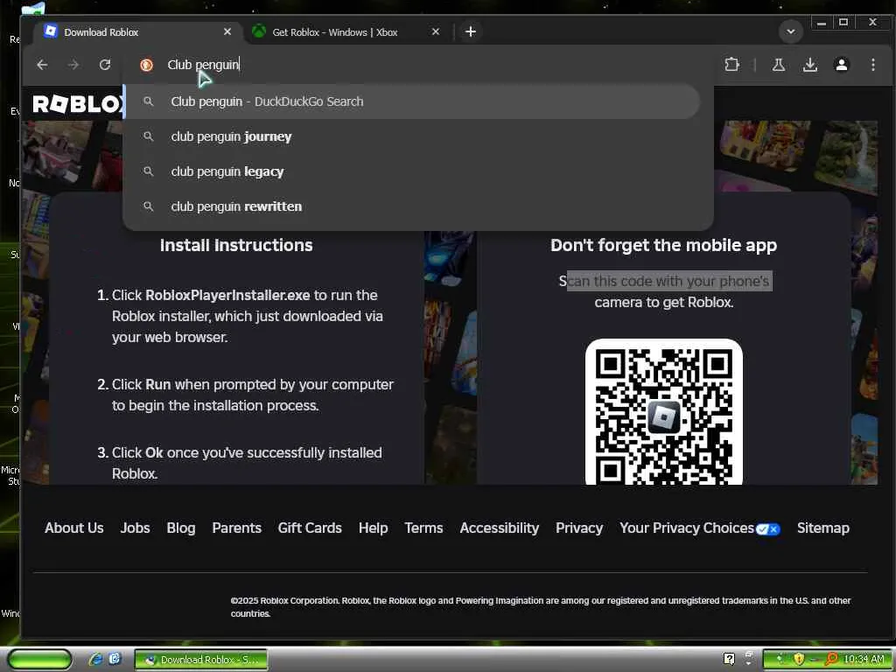Click the 10:34 AM clock
This screenshot has width=896, height=672.
click(x=864, y=660)
